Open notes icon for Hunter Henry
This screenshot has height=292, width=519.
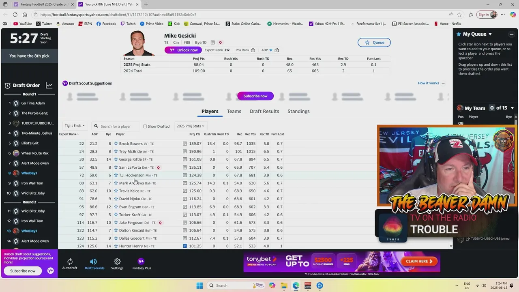pyautogui.click(x=185, y=246)
